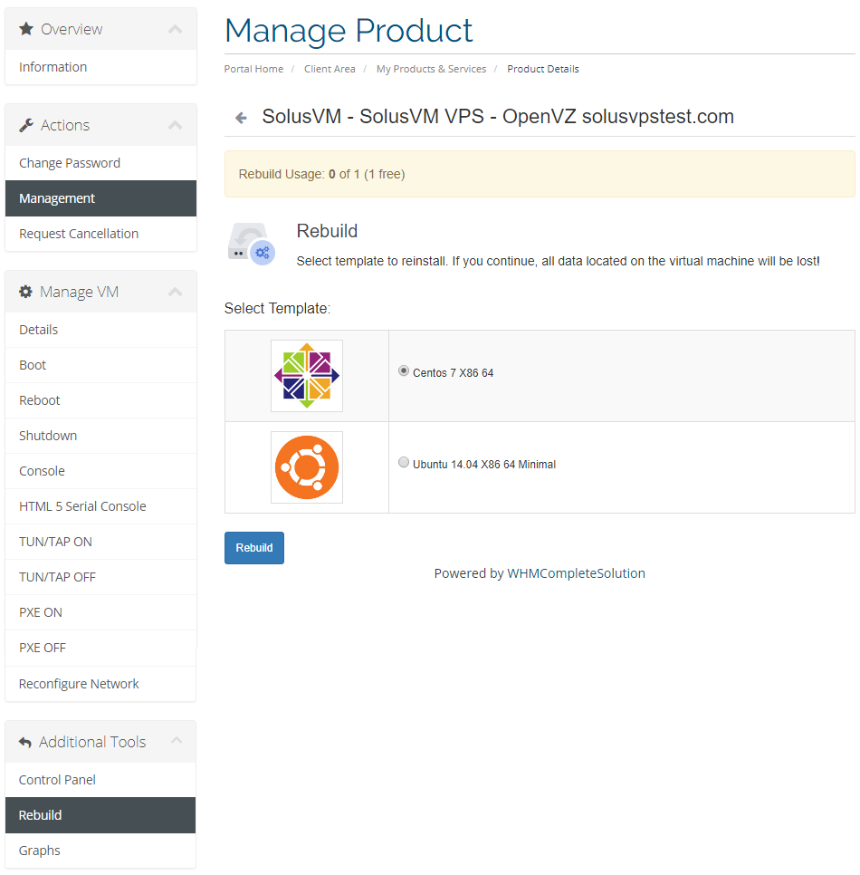Click the wrench icon beside Actions
Screen dimensions: 860x875
[26, 125]
